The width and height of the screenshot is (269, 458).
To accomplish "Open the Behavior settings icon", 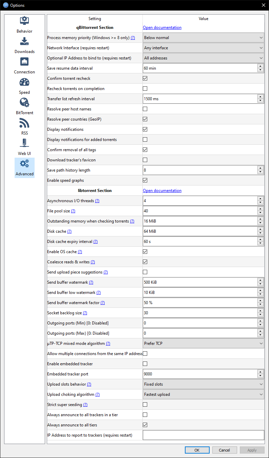I will coord(24,21).
